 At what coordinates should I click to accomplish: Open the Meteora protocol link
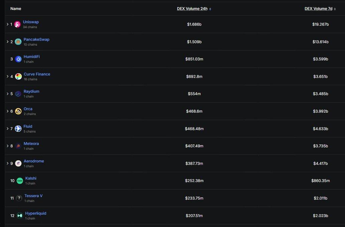pos(31,144)
